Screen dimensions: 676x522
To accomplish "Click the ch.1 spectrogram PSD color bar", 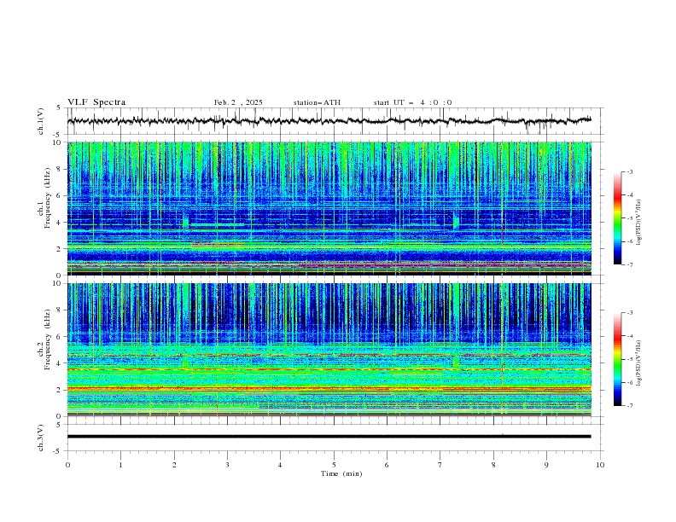I will pos(617,218).
